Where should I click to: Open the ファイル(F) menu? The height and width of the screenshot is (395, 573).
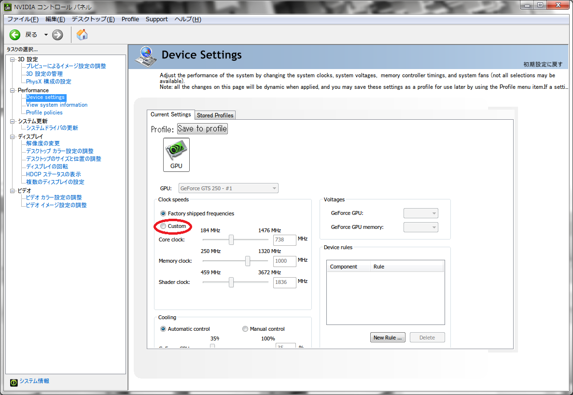click(x=23, y=19)
